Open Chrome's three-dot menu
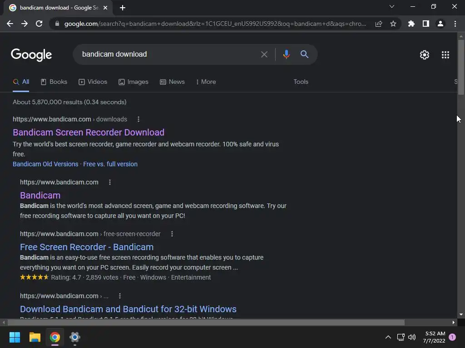 455,24
